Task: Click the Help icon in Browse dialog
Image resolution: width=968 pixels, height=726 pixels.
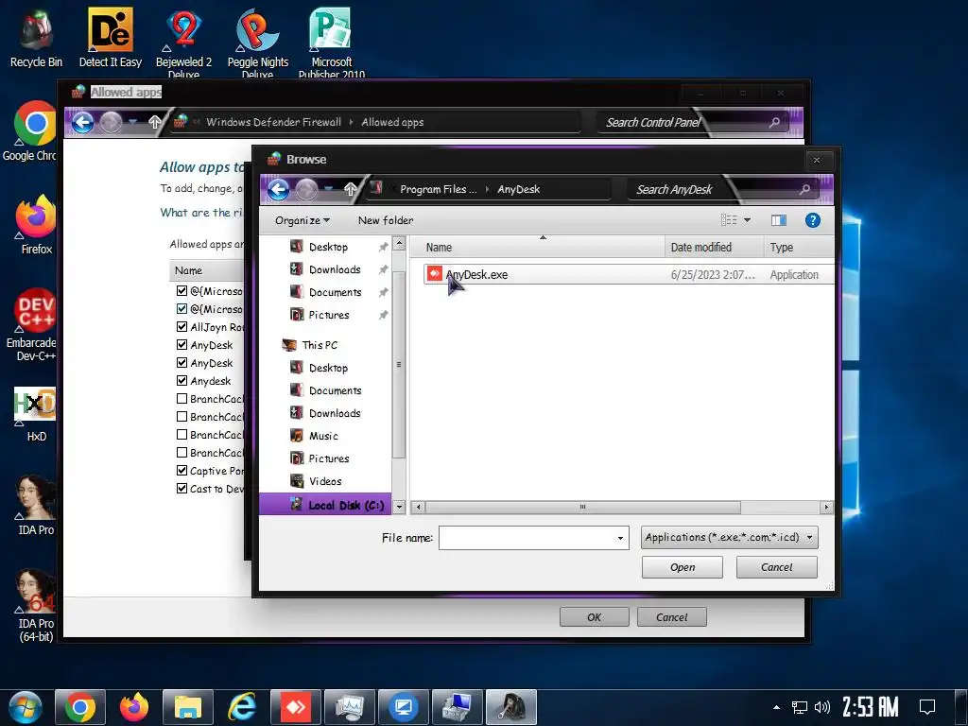Action: coord(812,220)
